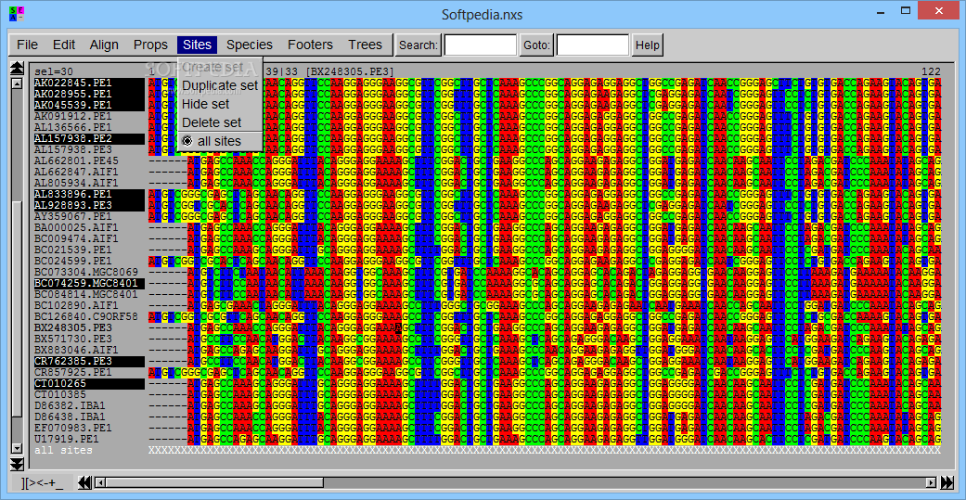Click horizontal scrollbar left arrow
The width and height of the screenshot is (966, 500).
98,482
